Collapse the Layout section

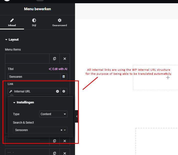tap(12, 40)
